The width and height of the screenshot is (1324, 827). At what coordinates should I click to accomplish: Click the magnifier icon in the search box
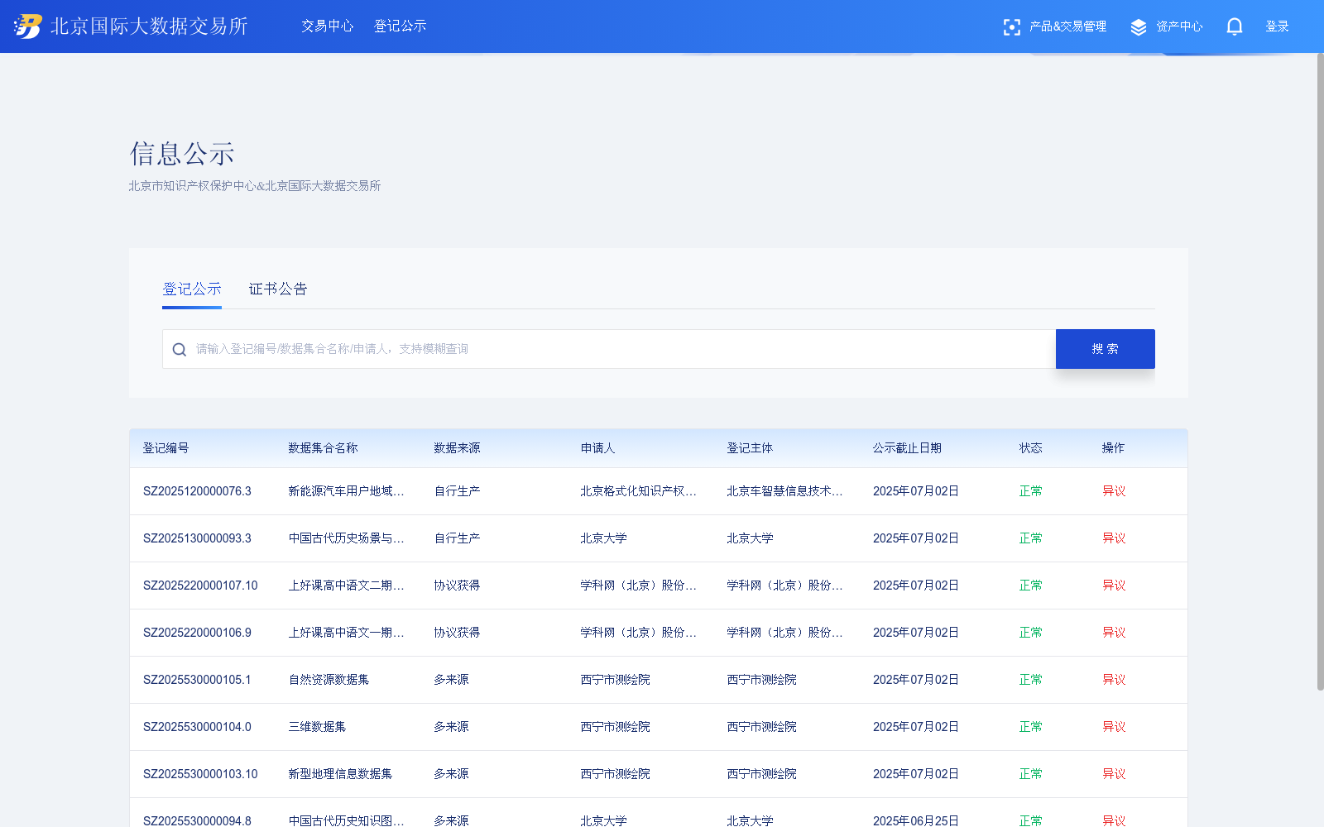point(179,350)
